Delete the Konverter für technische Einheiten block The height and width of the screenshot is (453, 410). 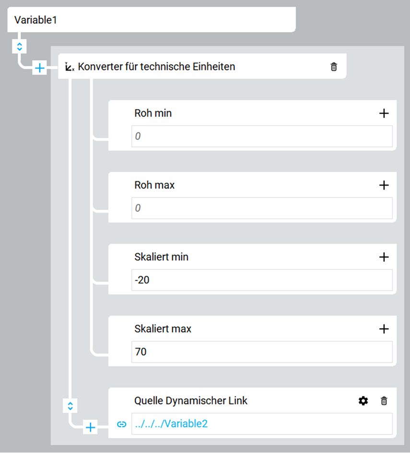(334, 67)
